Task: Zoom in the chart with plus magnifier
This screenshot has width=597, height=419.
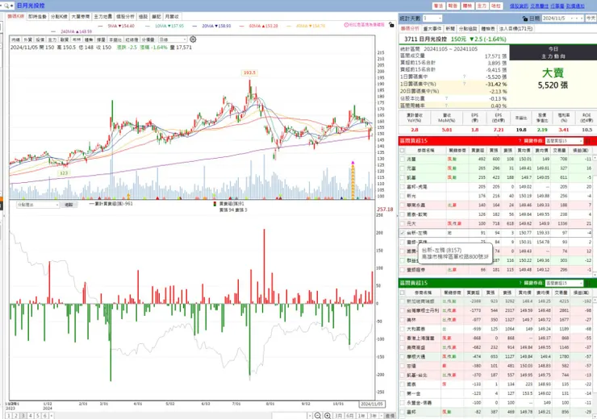Action: coord(328,416)
